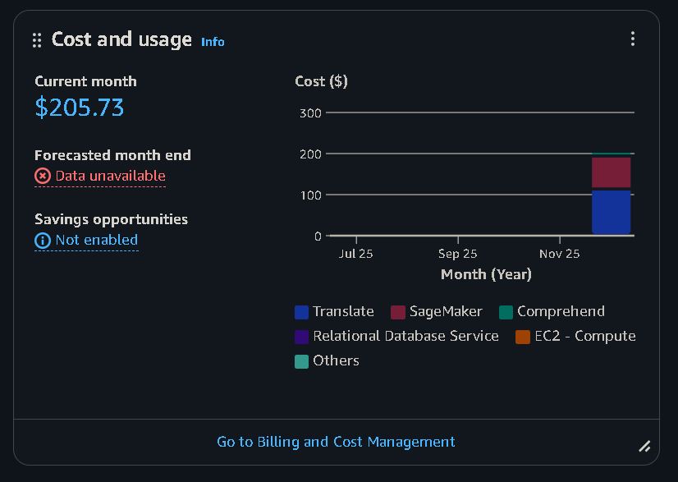Grab the widget drag handle beside Cost and usage
This screenshot has width=678, height=482.
[37, 40]
